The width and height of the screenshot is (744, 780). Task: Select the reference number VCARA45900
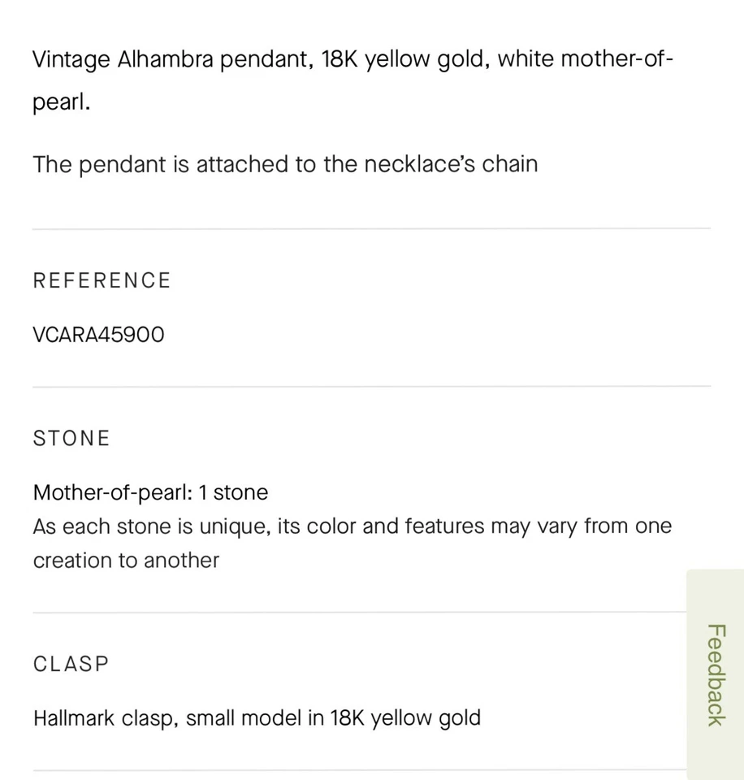98,335
